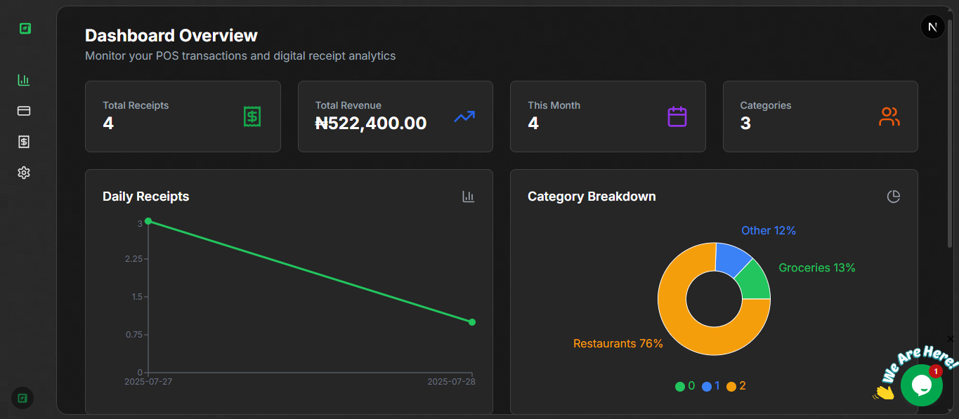Image resolution: width=959 pixels, height=419 pixels.
Task: Click the We Are Here curved text
Action: pyautogui.click(x=920, y=363)
